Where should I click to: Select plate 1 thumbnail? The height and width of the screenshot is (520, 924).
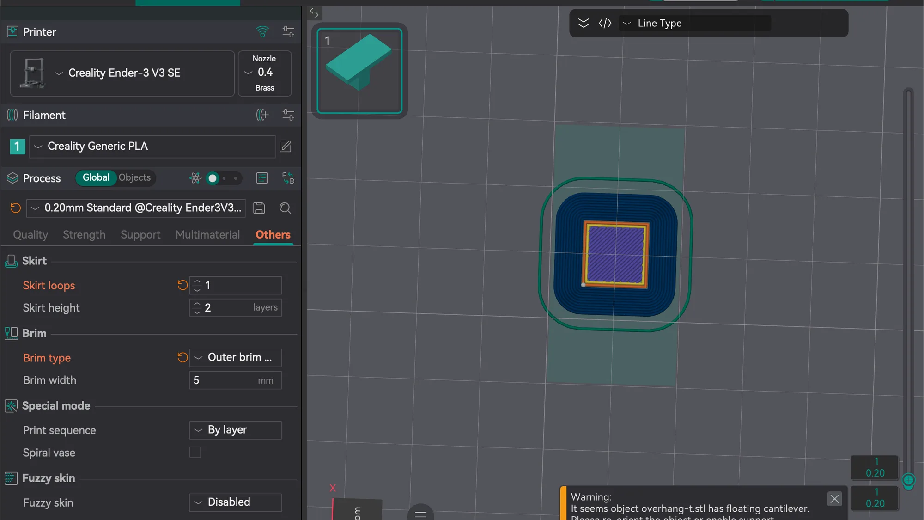pos(359,71)
